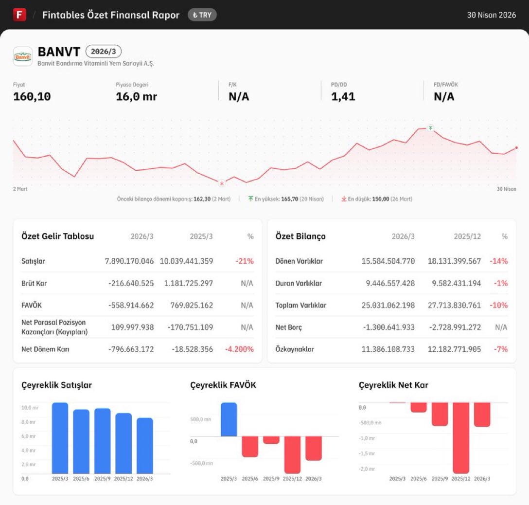Click the Özkaynaklar 2025/12 value 12.182.771.905

454,349
